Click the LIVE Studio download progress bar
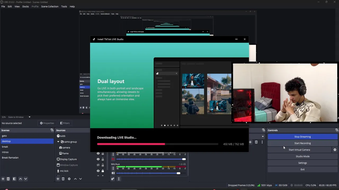 click(158, 144)
